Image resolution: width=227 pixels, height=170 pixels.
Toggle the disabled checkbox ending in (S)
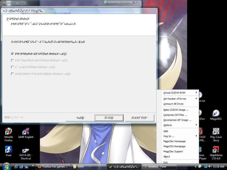pos(12,60)
